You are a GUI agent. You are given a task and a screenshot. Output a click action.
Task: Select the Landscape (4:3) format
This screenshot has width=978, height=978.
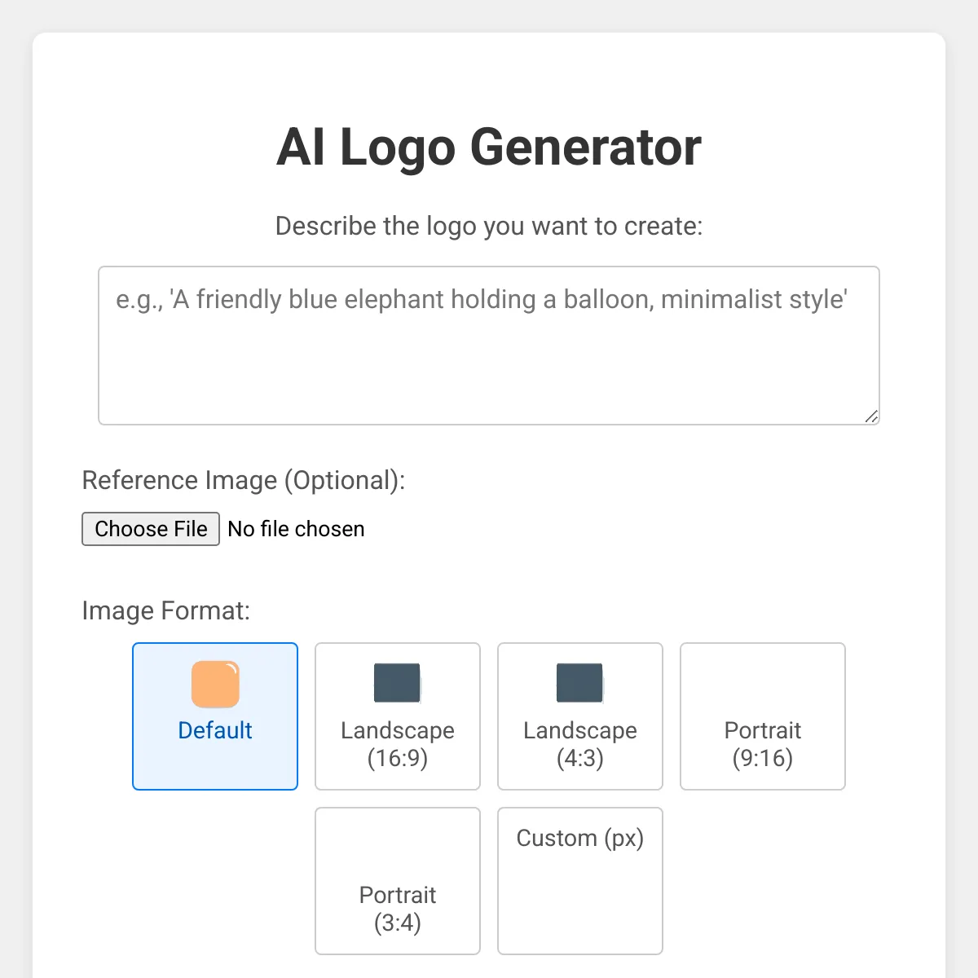pos(579,716)
